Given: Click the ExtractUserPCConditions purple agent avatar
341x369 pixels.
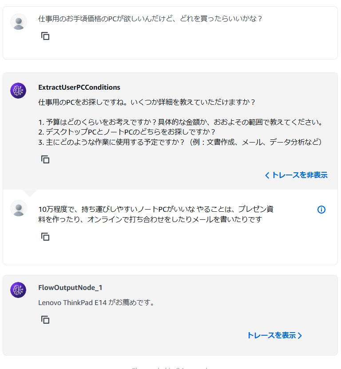Looking at the screenshot, I should (x=18, y=91).
